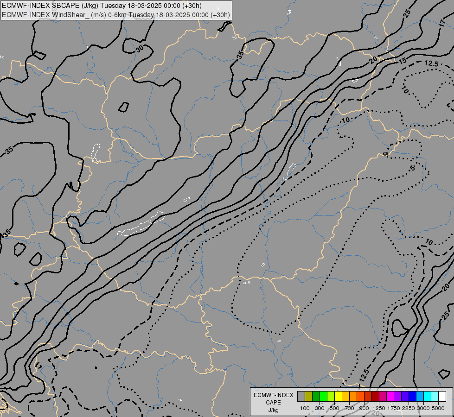Click the gray swatch in CAPE legend

click(301, 397)
